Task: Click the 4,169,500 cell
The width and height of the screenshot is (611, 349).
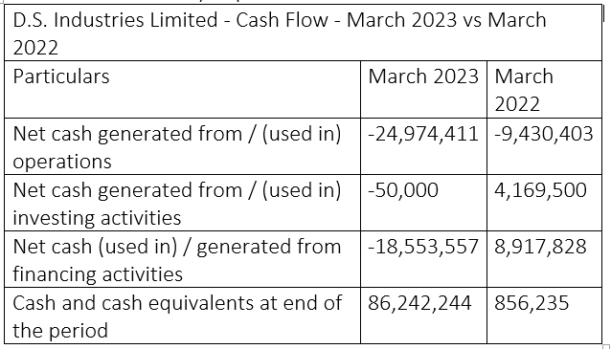Action: pyautogui.click(x=544, y=203)
